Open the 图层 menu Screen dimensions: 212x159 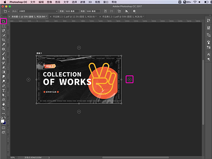(x=57, y=2)
